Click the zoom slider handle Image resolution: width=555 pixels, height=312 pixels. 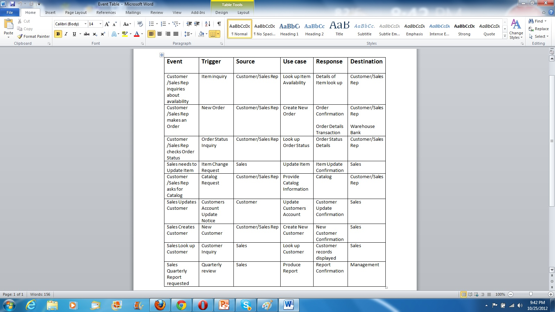pos(531,294)
